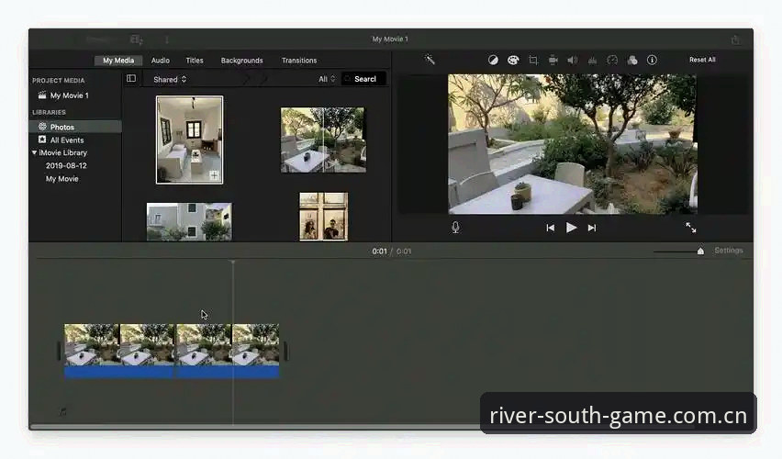This screenshot has width=782, height=459.
Task: Show clip information with the info icon
Action: click(x=652, y=60)
